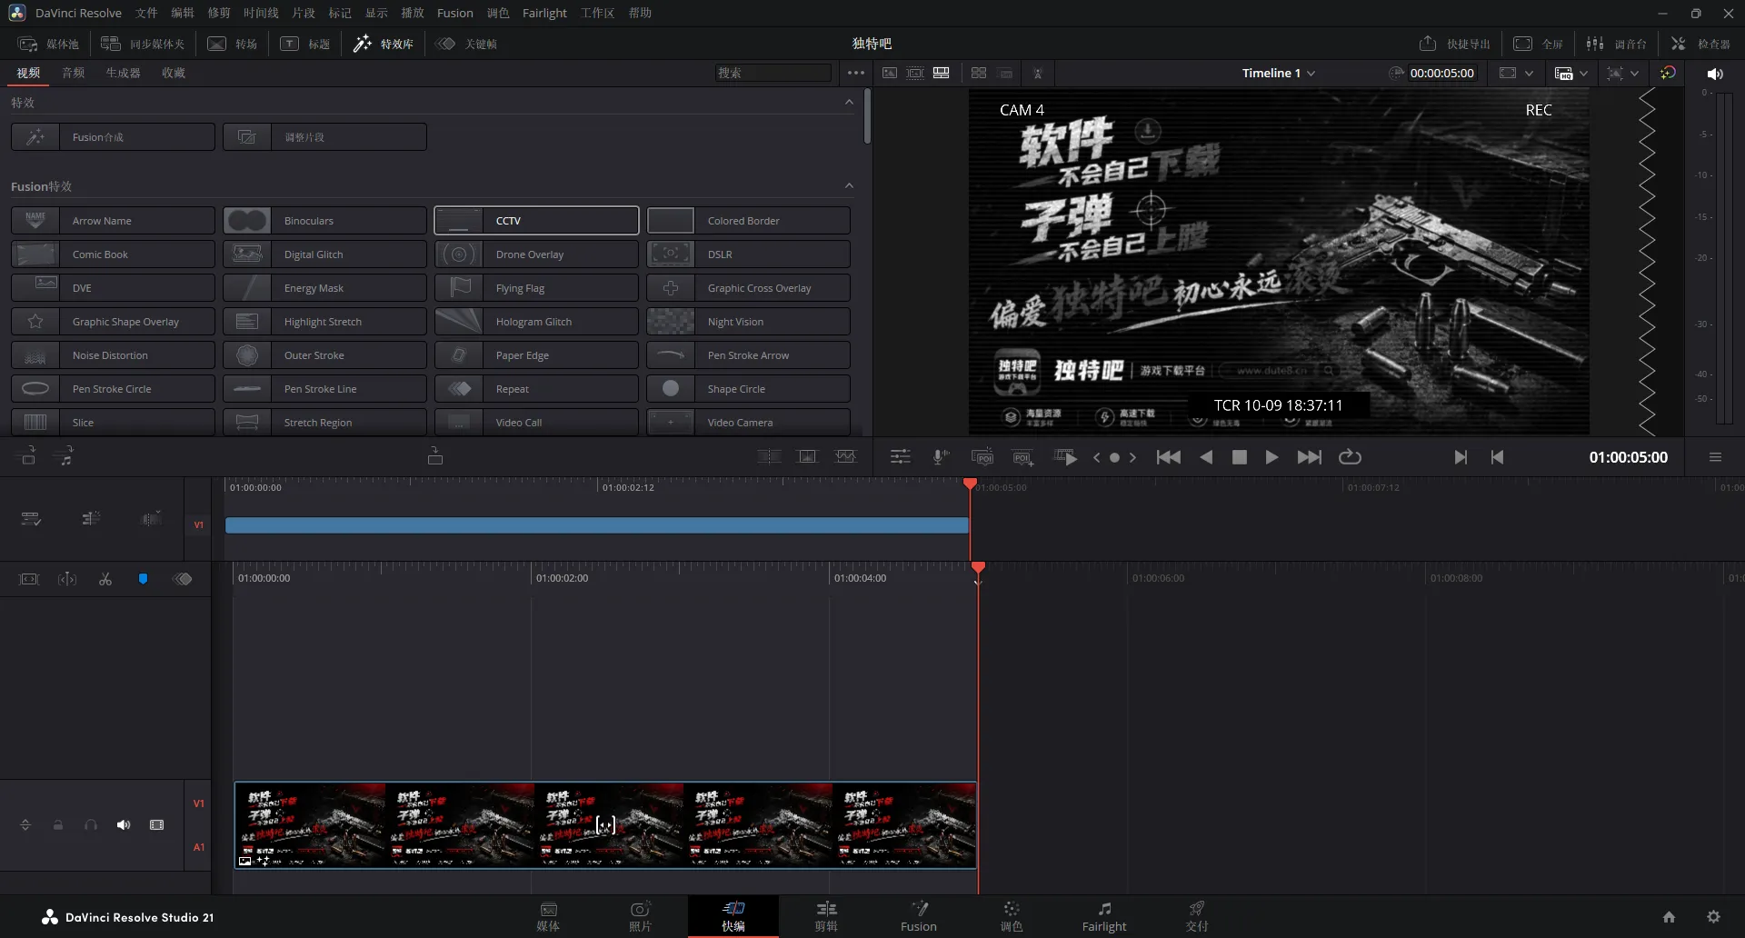The width and height of the screenshot is (1745, 938).
Task: Select the Drone Overlay effect
Action: point(536,254)
